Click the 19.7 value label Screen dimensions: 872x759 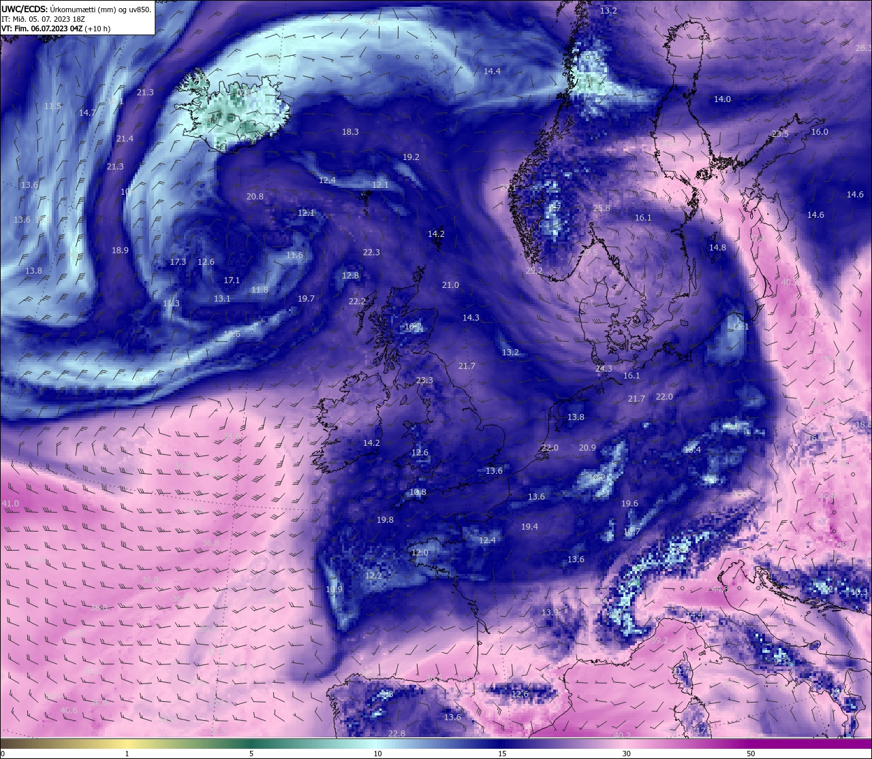306,299
